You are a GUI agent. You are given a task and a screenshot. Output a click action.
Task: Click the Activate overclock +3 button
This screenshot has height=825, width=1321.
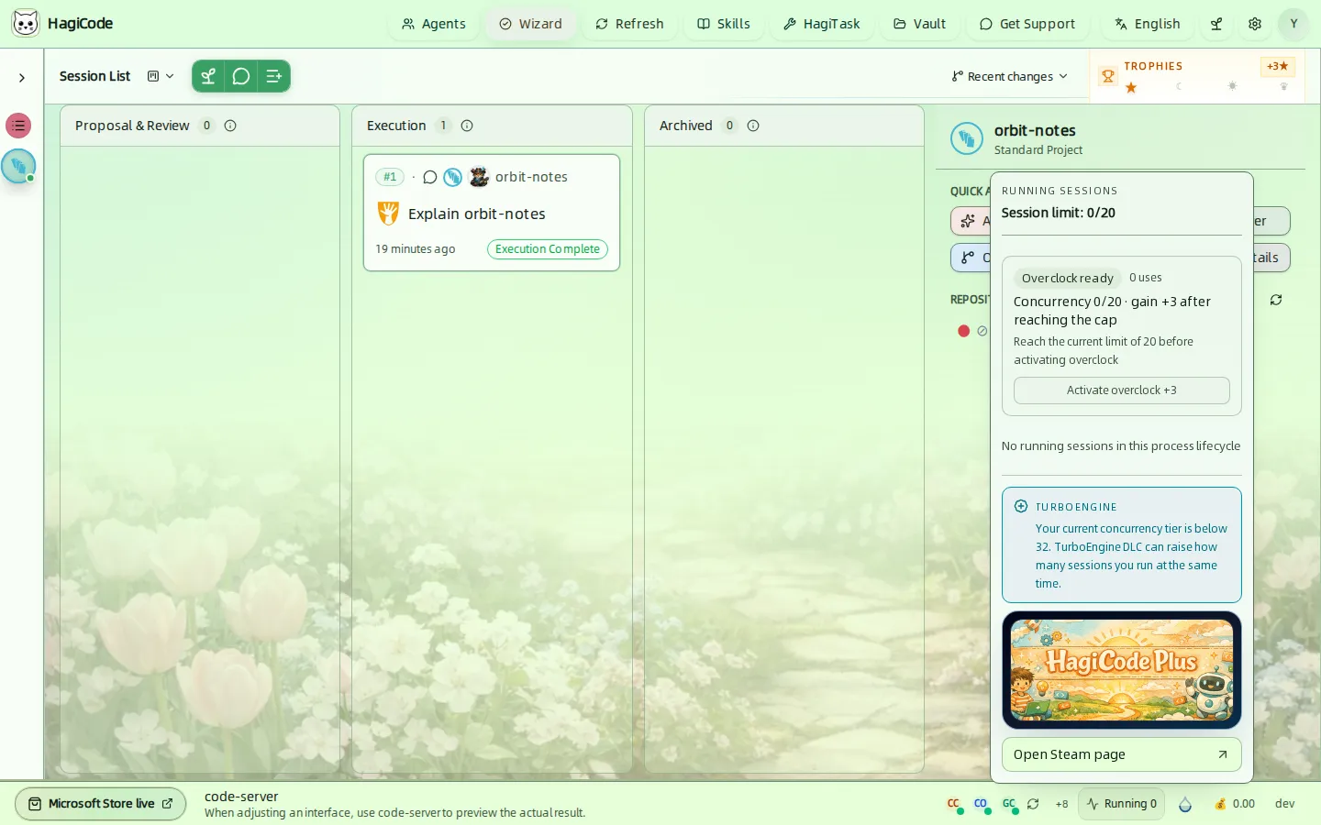coord(1122,390)
